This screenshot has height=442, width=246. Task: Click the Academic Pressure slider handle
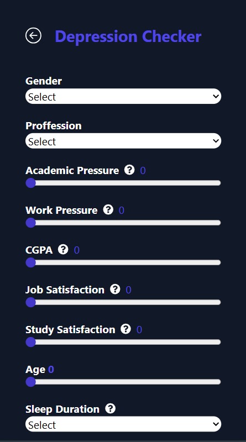point(30,183)
